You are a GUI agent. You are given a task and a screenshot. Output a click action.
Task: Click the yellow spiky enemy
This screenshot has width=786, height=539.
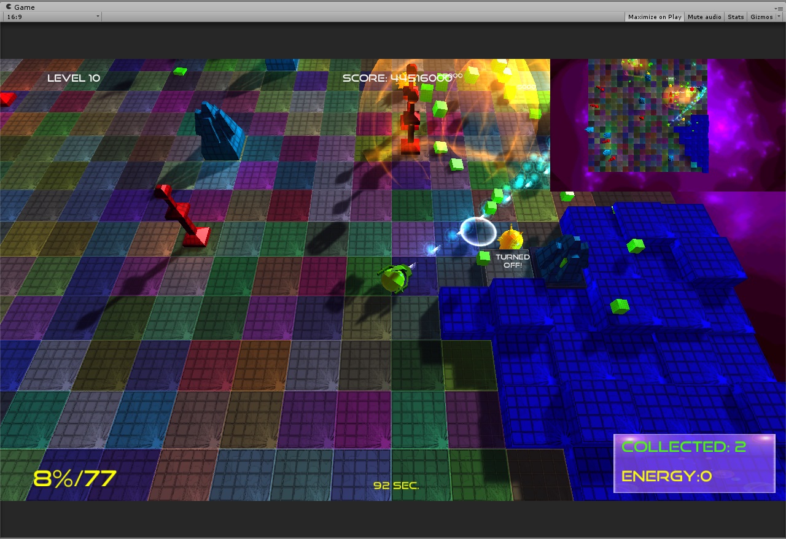(510, 238)
